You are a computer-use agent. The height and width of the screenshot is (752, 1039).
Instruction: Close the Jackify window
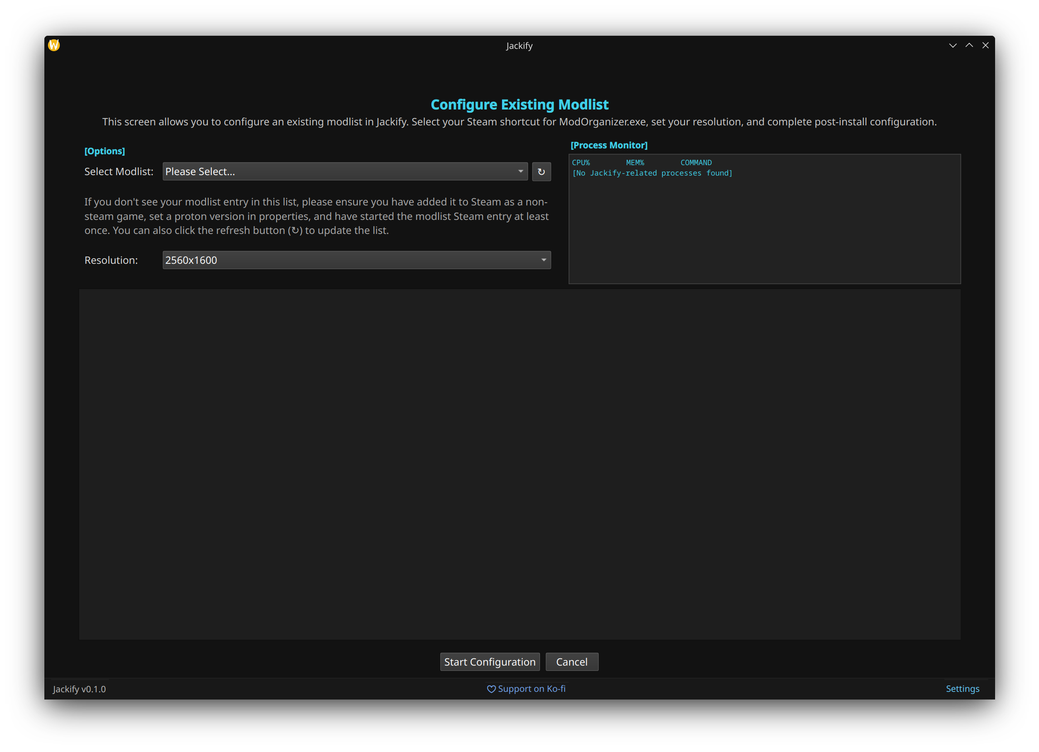click(986, 45)
